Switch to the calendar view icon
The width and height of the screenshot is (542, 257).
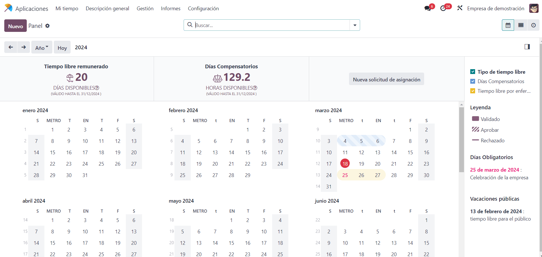[x=508, y=25]
